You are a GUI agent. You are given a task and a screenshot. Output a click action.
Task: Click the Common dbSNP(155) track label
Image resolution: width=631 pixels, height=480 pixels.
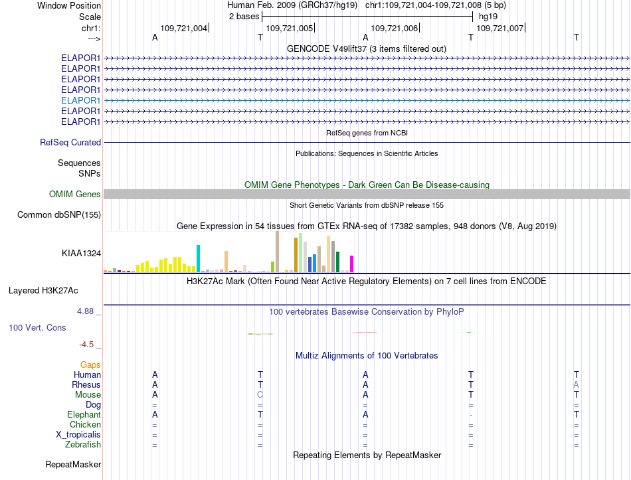[x=59, y=215]
